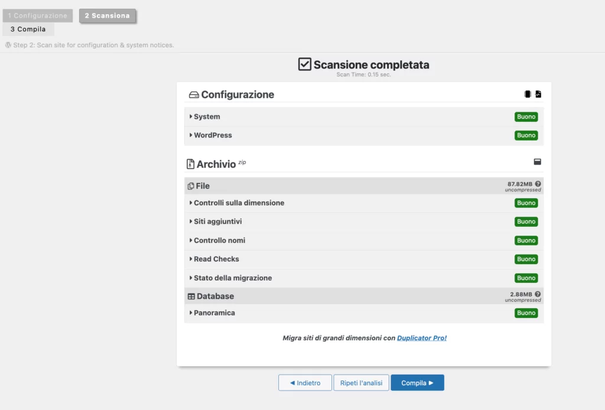Open the Duplicator Pro link
Viewport: 605px width, 410px height.
[422, 339]
